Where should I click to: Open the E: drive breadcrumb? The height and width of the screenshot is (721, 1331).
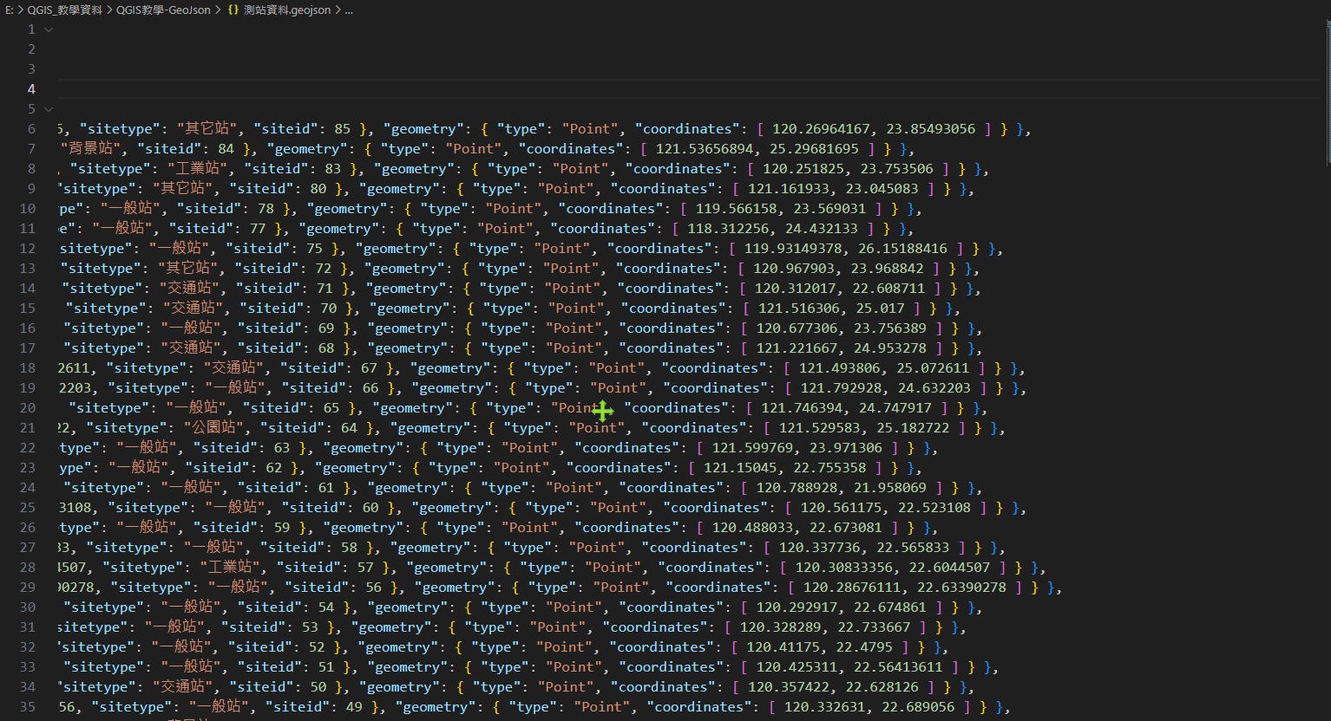click(x=10, y=10)
